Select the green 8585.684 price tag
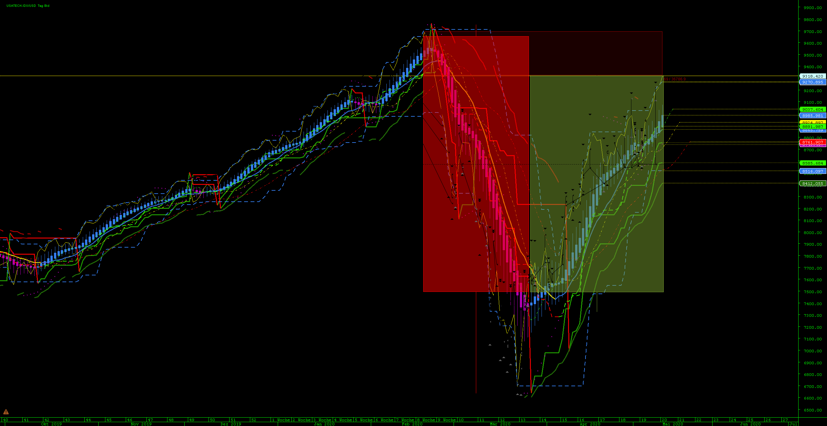Image resolution: width=827 pixels, height=426 pixels. click(x=812, y=163)
